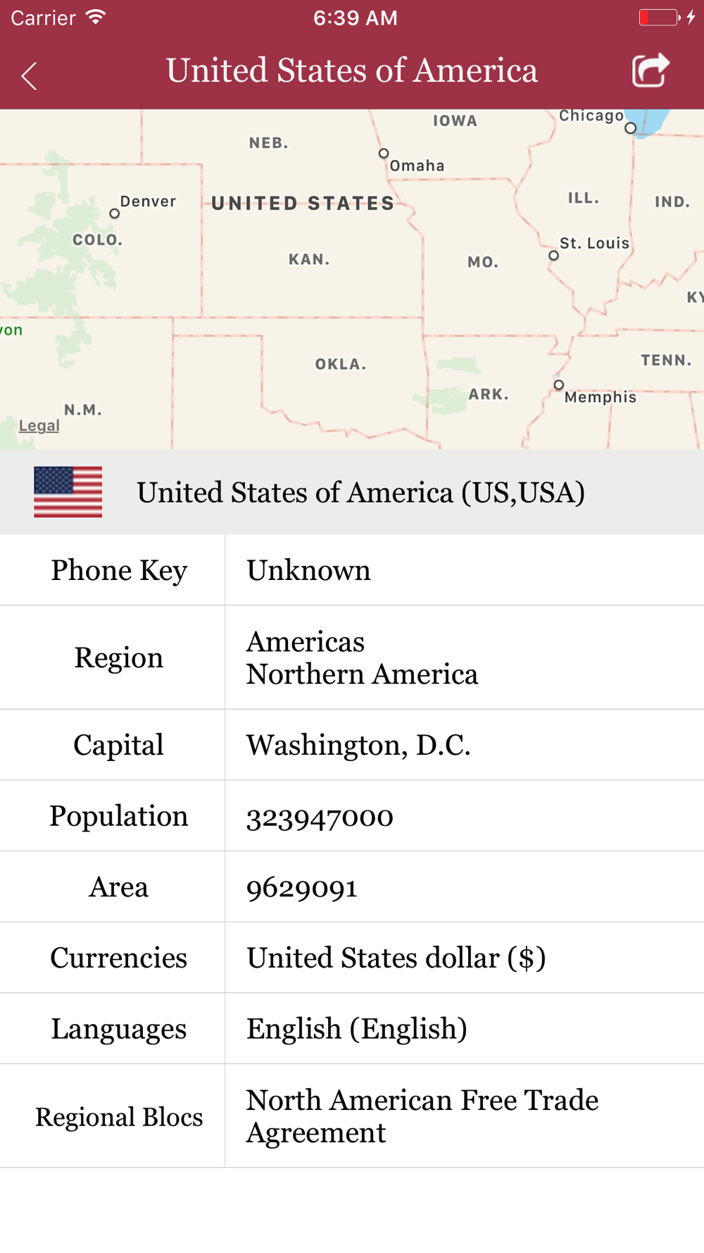Click the St. Louis city marker

point(554,255)
